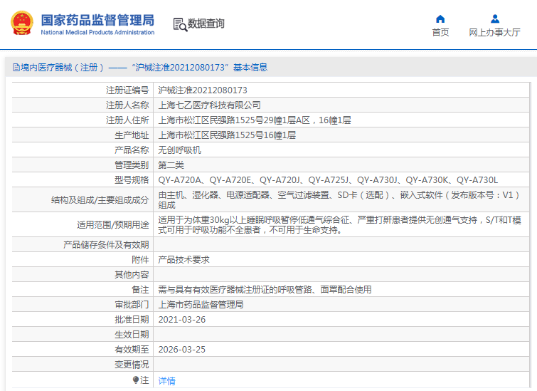
Task: Click the 产品技术要求 attachment cell
Action: pyautogui.click(x=184, y=260)
